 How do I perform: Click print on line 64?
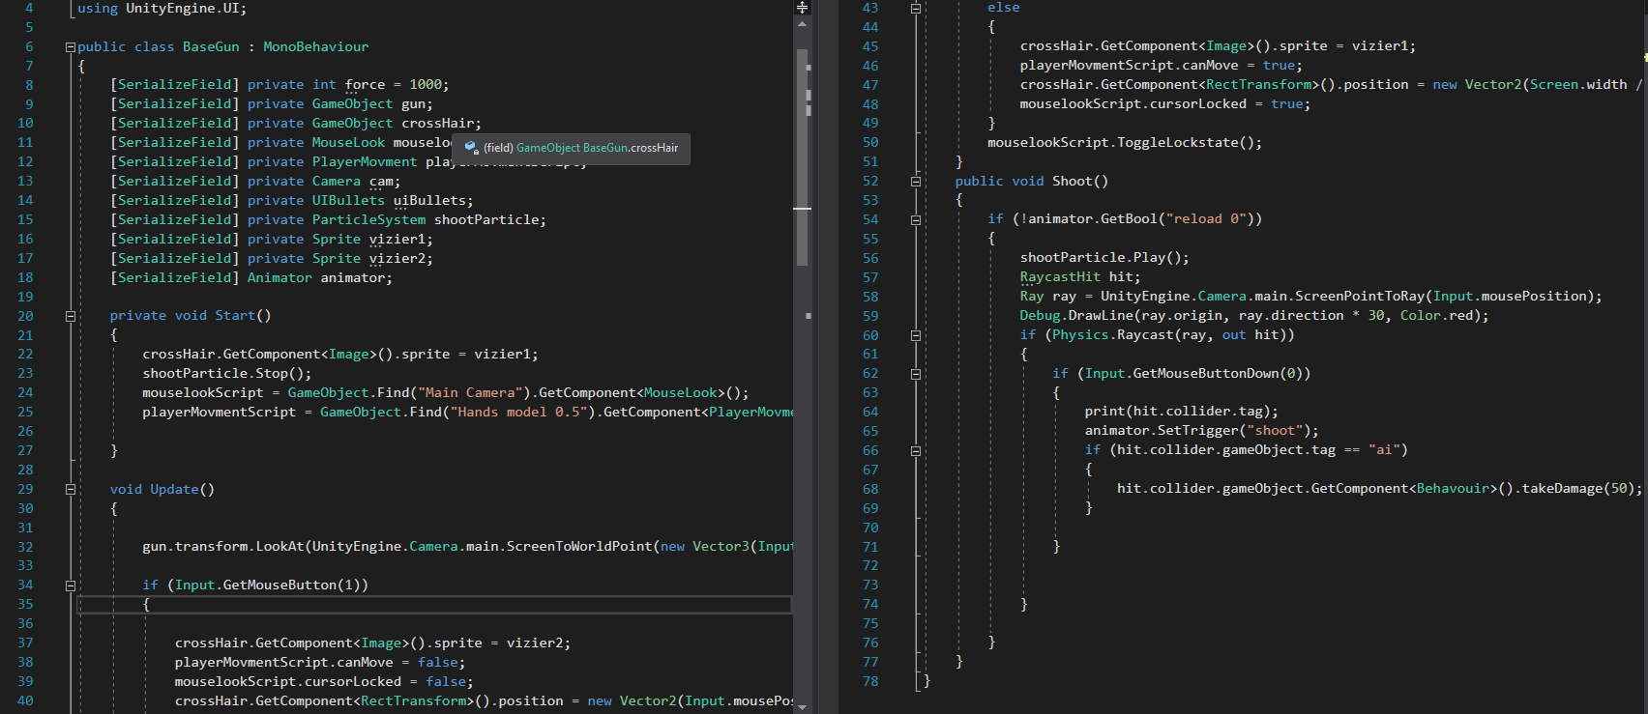coord(1104,412)
